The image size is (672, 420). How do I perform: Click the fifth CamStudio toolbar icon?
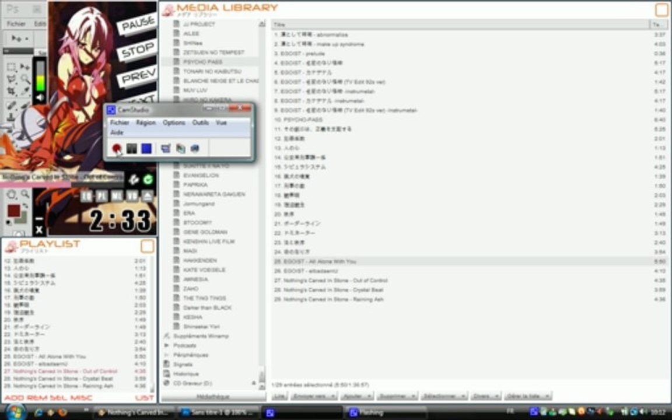pyautogui.click(x=180, y=148)
